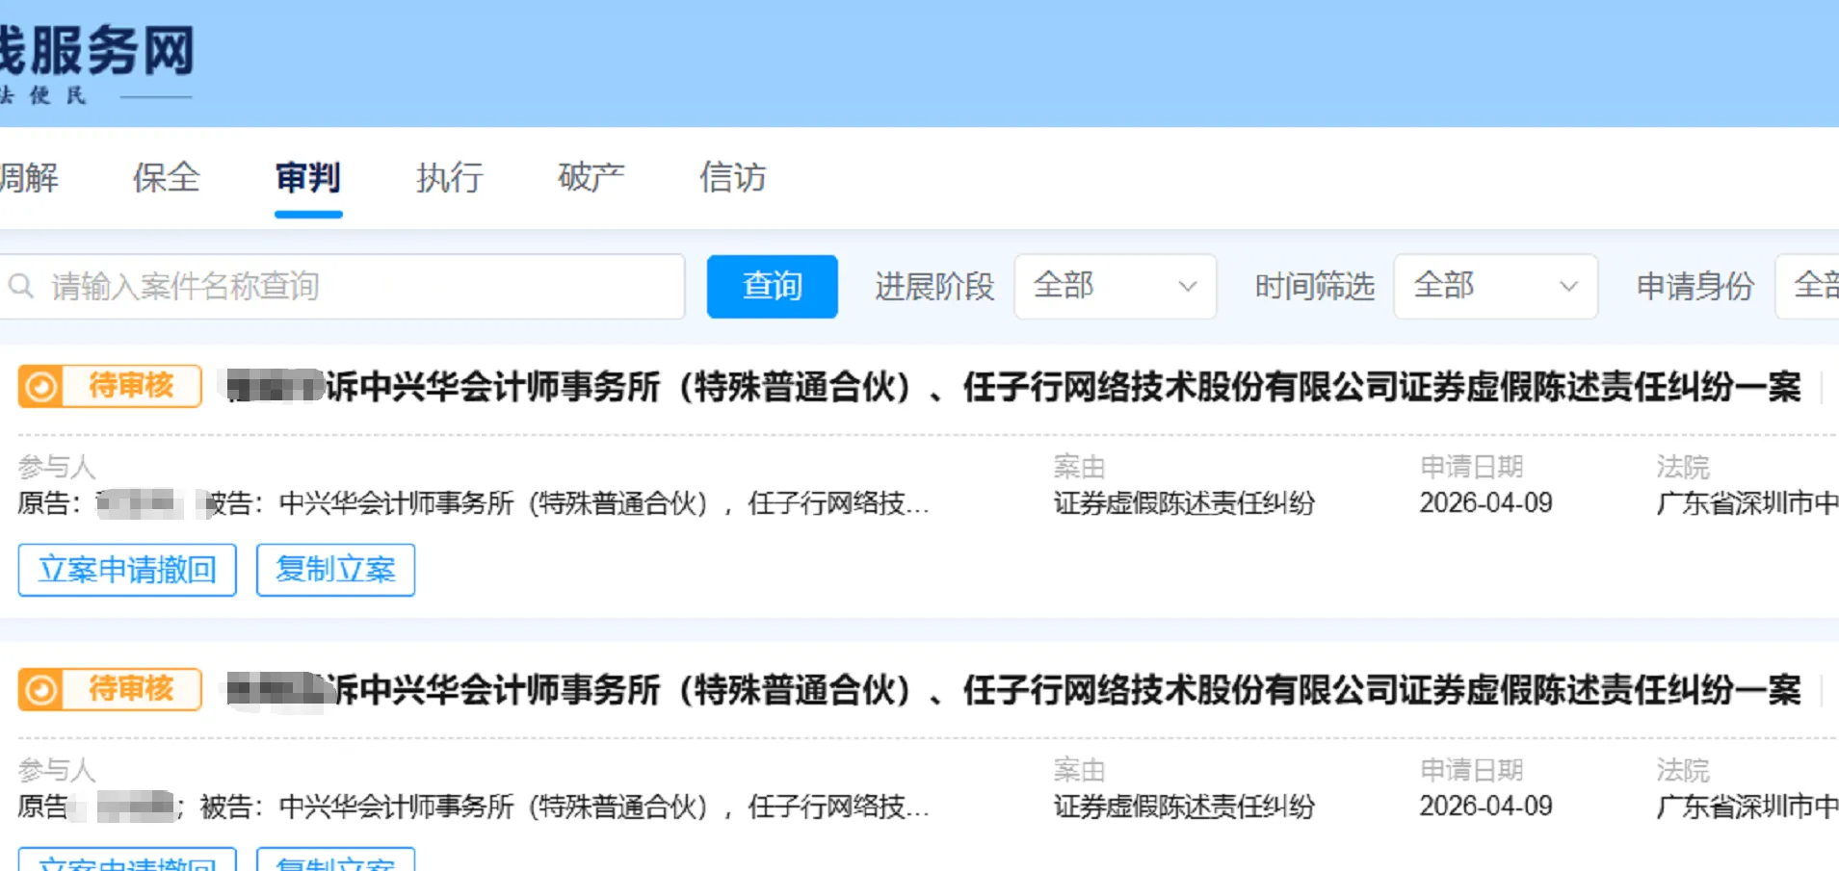The width and height of the screenshot is (1839, 871).
Task: Switch to the 破产 tab
Action: click(590, 178)
